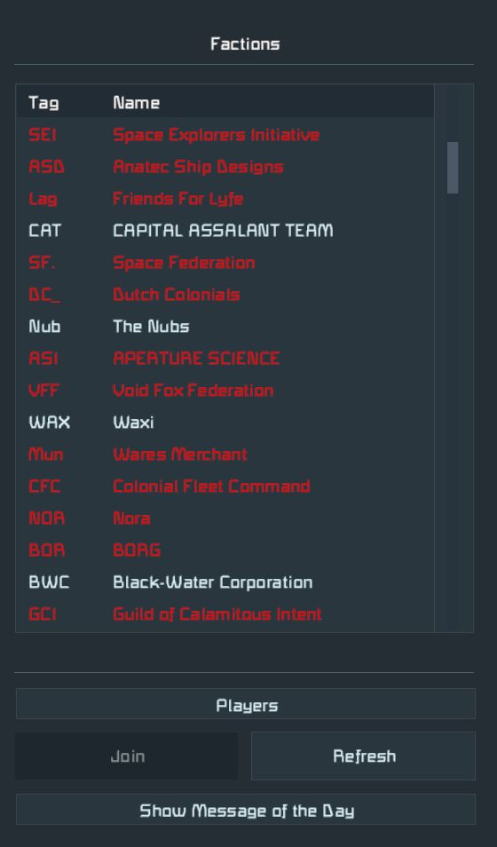The image size is (497, 847).
Task: Select the Waxi faction
Action: 225,422
